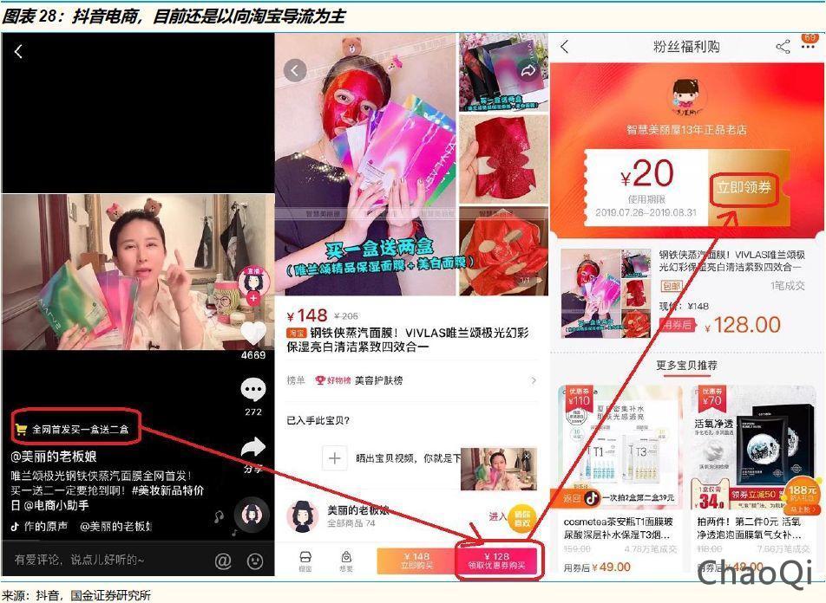Open shop avatar 智慧美丽屋
This screenshot has width=826, height=603.
(685, 97)
